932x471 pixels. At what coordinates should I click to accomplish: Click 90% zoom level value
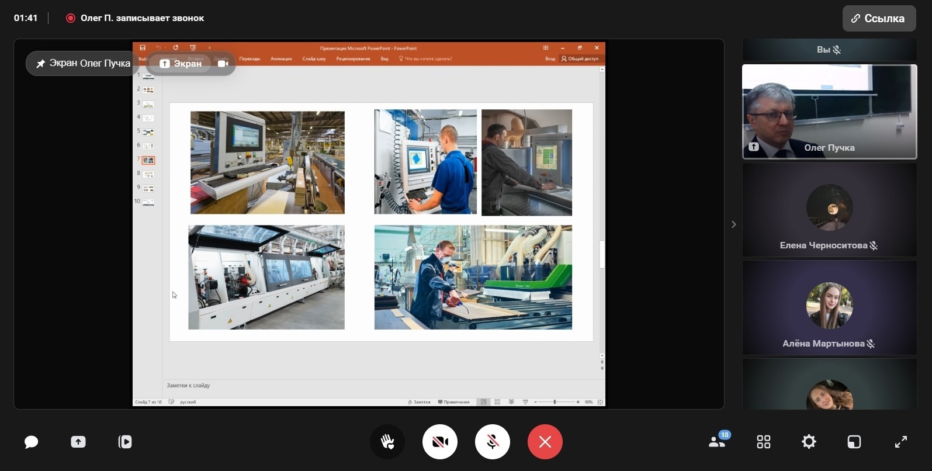tap(588, 402)
